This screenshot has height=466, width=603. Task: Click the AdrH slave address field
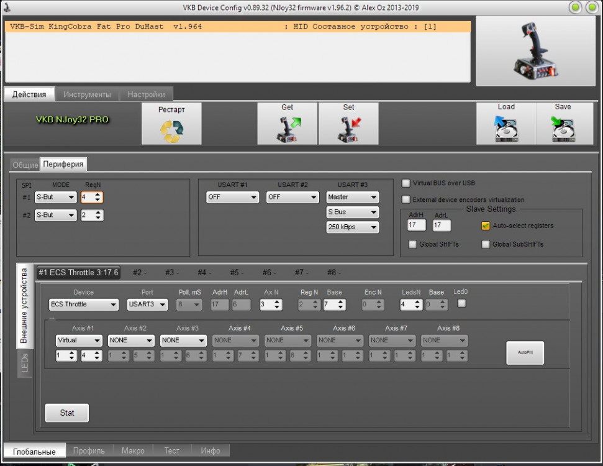[x=416, y=225]
